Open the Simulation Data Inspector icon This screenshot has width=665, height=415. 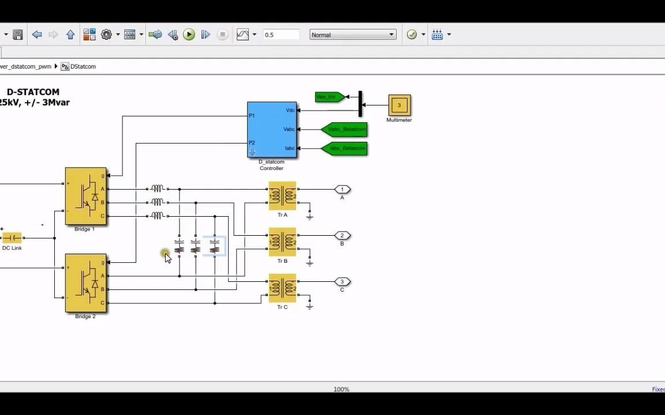pyautogui.click(x=242, y=35)
